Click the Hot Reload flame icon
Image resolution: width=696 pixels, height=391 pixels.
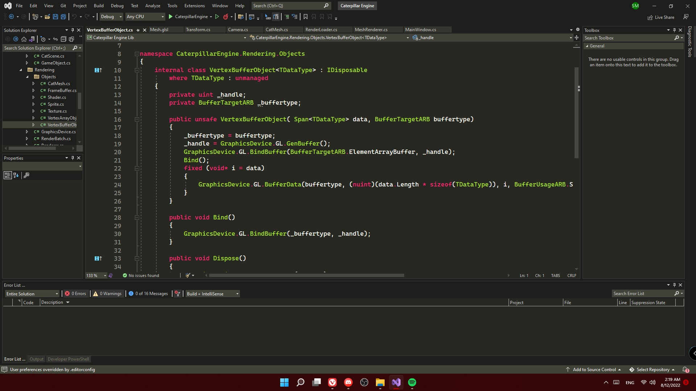point(225,17)
